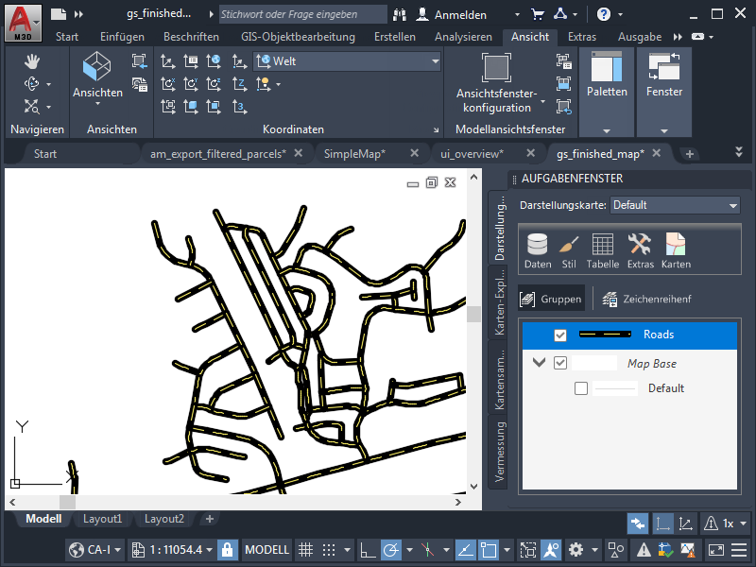Click the Roads layer line style swatch

pyautogui.click(x=605, y=335)
